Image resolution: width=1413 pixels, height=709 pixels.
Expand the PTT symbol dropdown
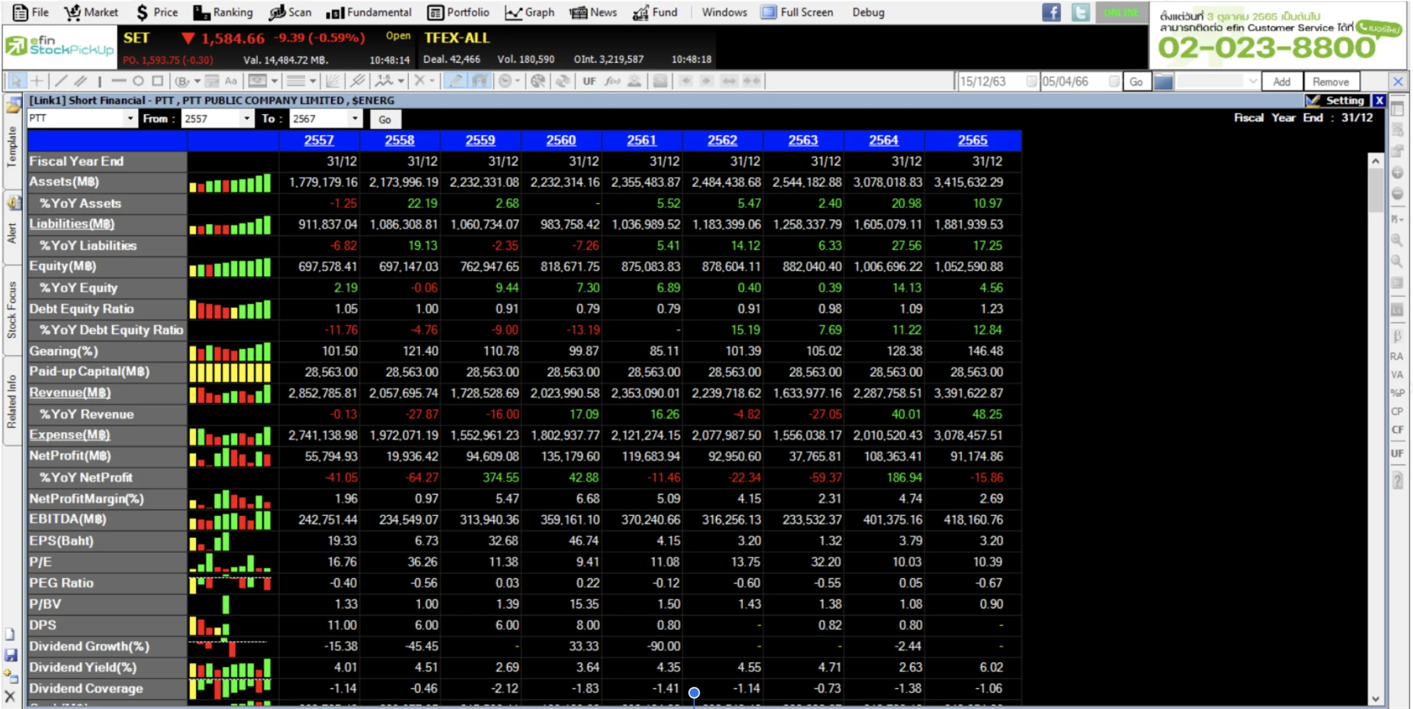(x=130, y=119)
